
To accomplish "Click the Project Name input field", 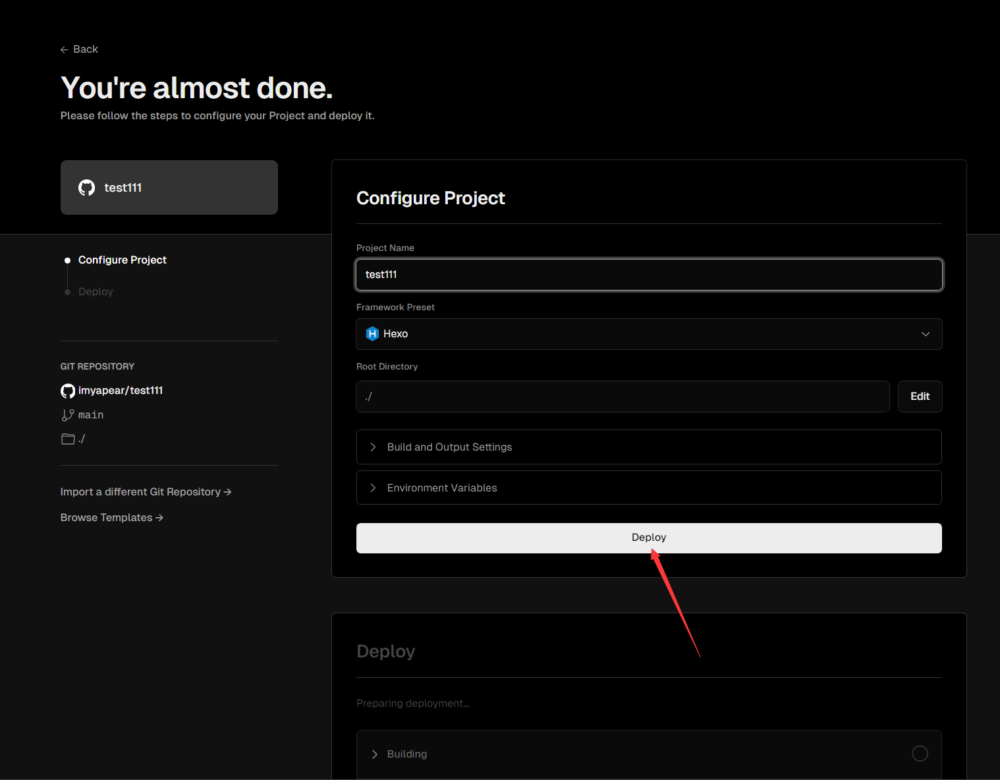I will [x=649, y=275].
